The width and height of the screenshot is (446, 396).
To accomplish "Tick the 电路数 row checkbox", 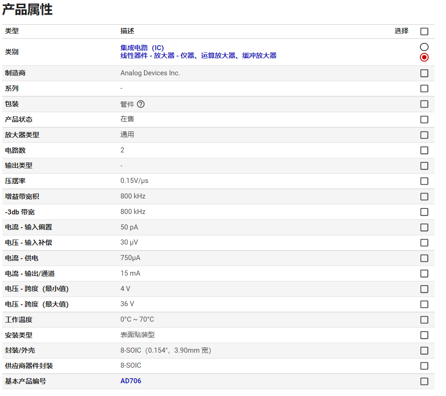I will [x=424, y=150].
